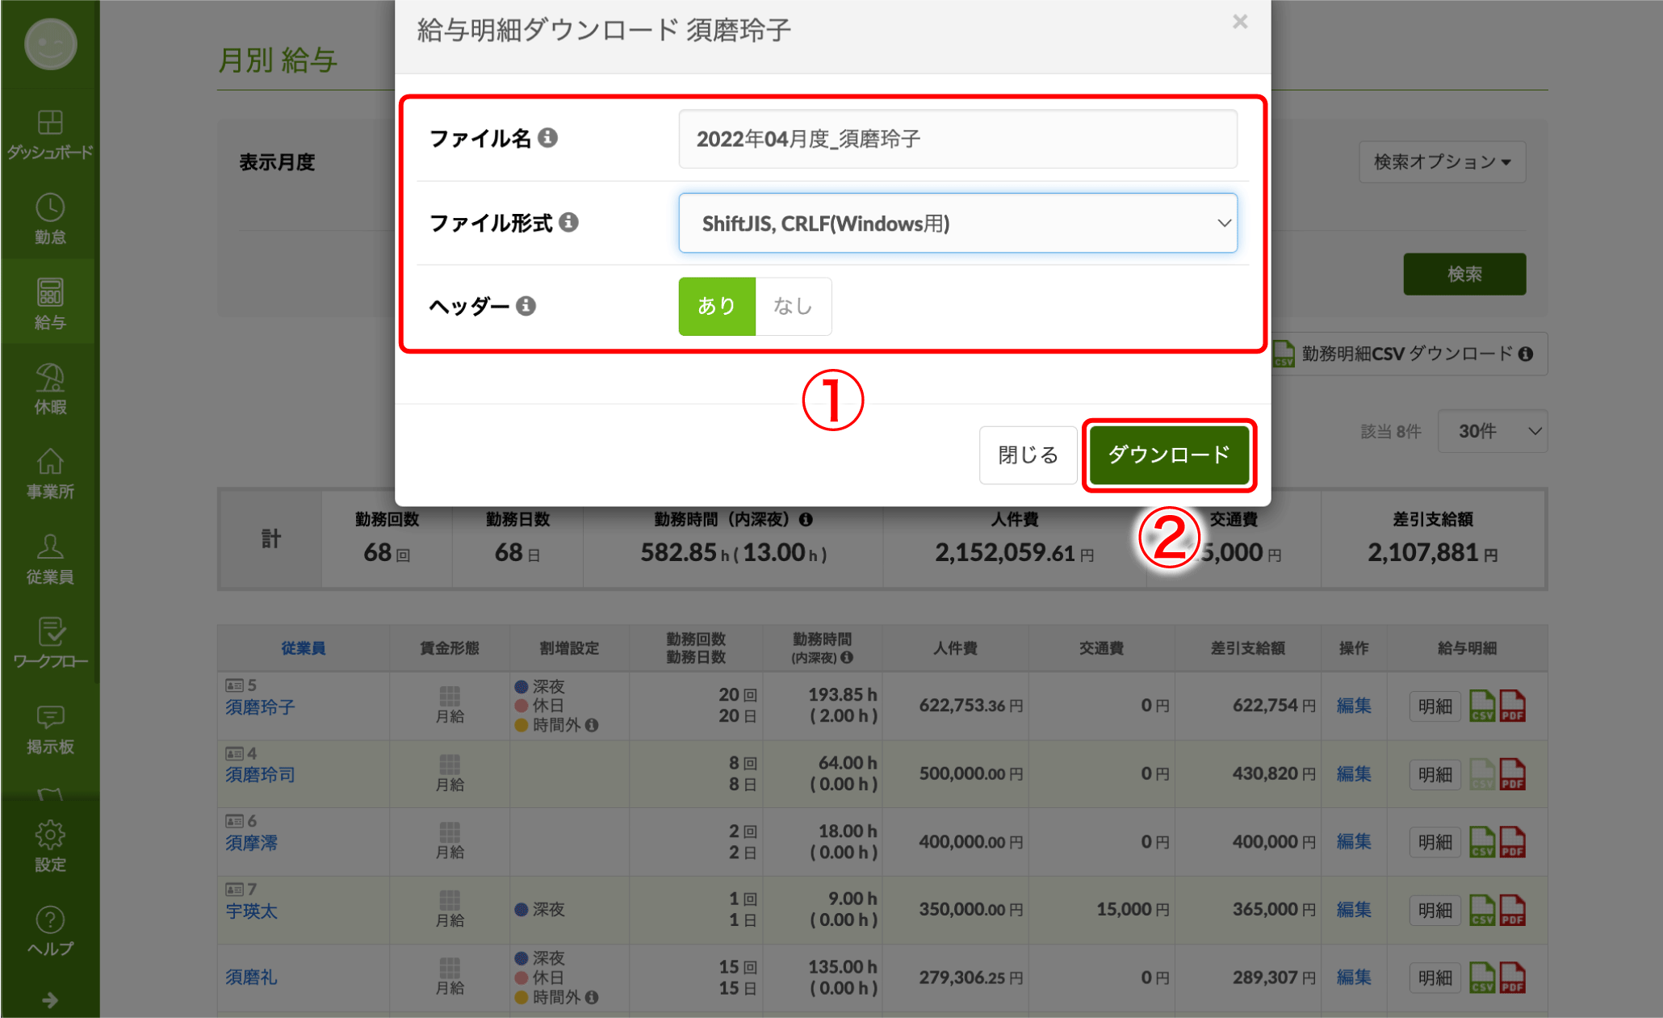The image size is (1663, 1018).
Task: Open the 検索オプション dropdown
Action: pos(1442,162)
